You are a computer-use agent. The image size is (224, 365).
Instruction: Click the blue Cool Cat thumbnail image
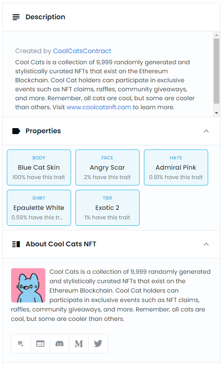coord(28,285)
